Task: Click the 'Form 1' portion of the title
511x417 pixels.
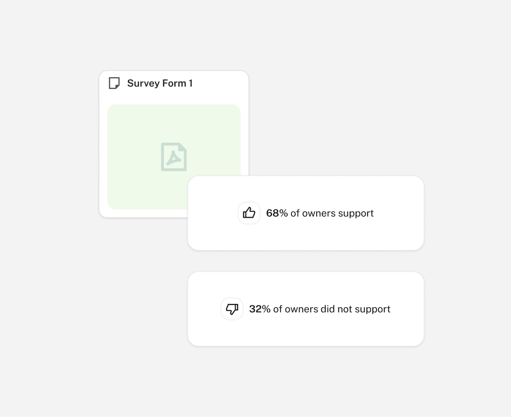Action: [177, 83]
